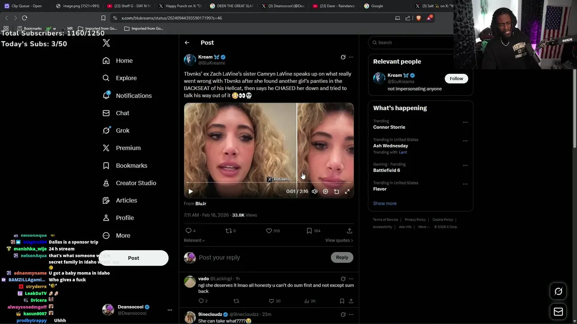This screenshot has width=577, height=324.
Task: Click the gray Reply button
Action: (x=342, y=257)
